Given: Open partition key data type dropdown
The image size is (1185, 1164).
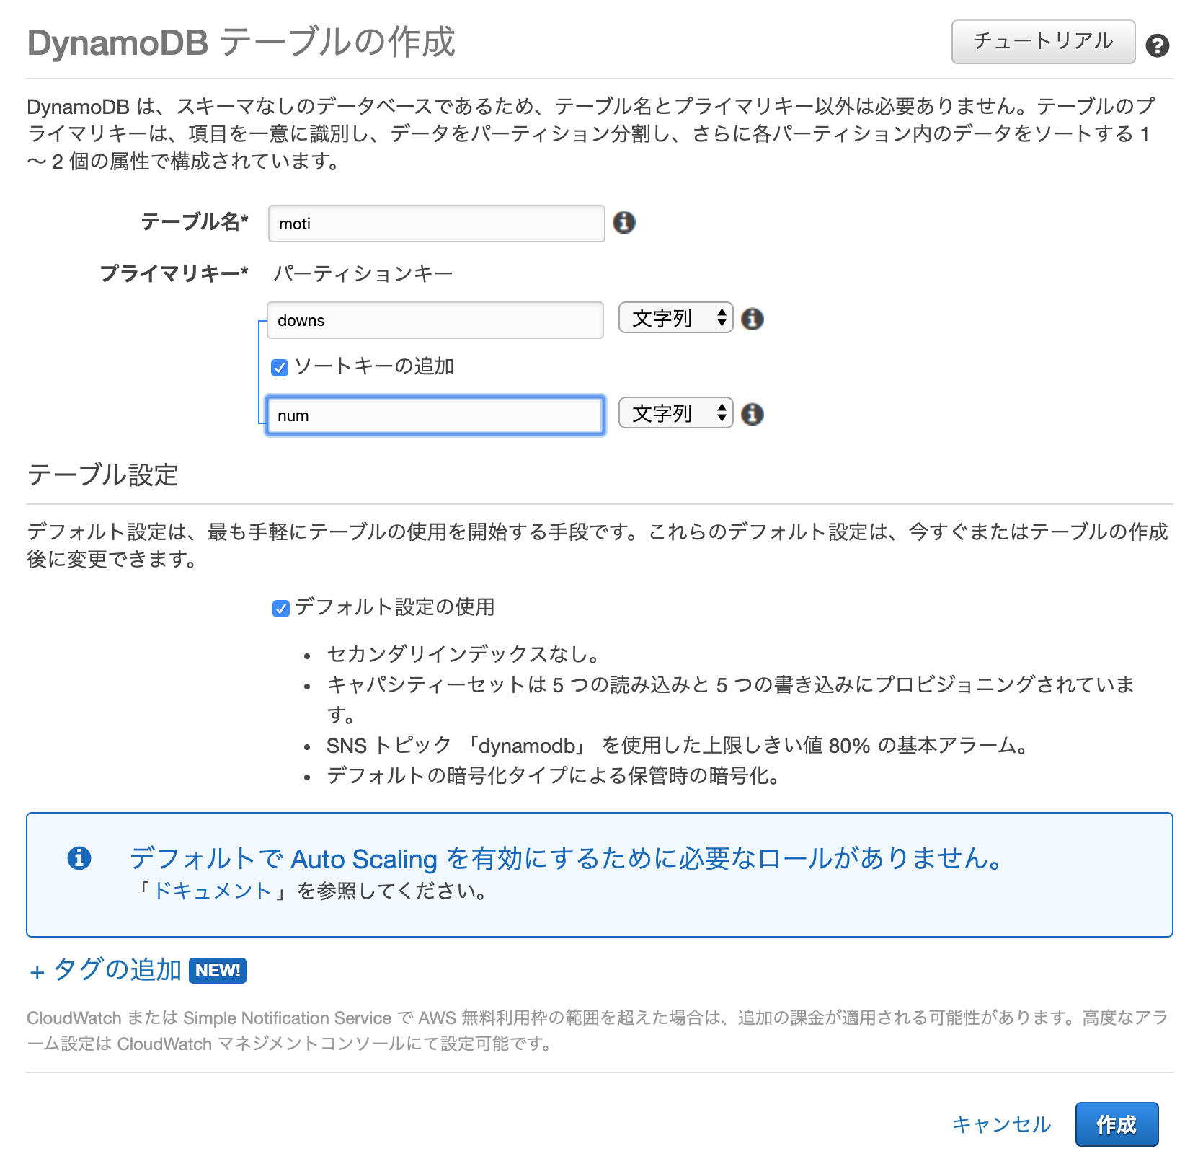Looking at the screenshot, I should tap(675, 318).
